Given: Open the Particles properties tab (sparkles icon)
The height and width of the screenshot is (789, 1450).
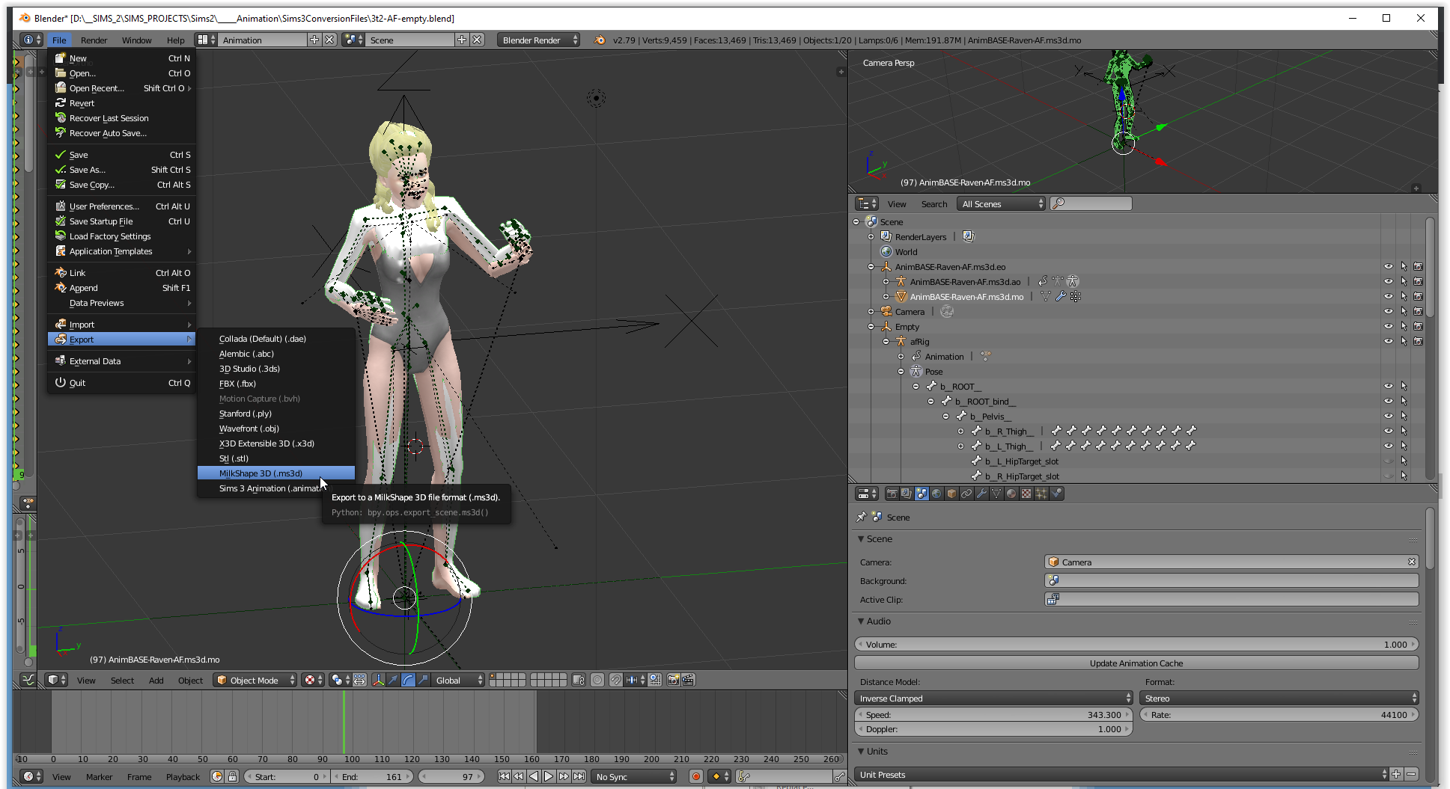Looking at the screenshot, I should pos(1041,494).
